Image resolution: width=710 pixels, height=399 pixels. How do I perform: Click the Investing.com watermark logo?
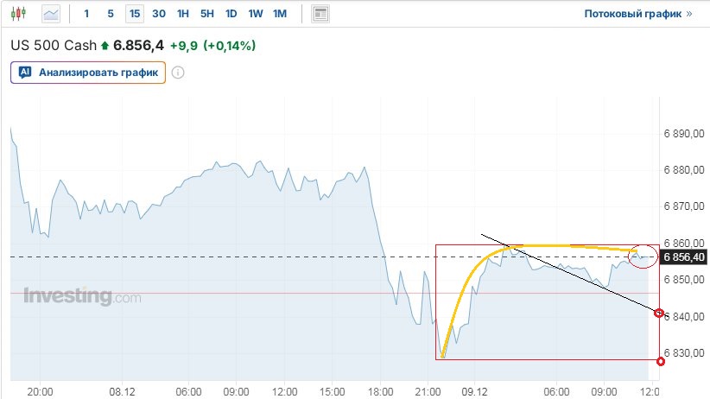coord(82,297)
